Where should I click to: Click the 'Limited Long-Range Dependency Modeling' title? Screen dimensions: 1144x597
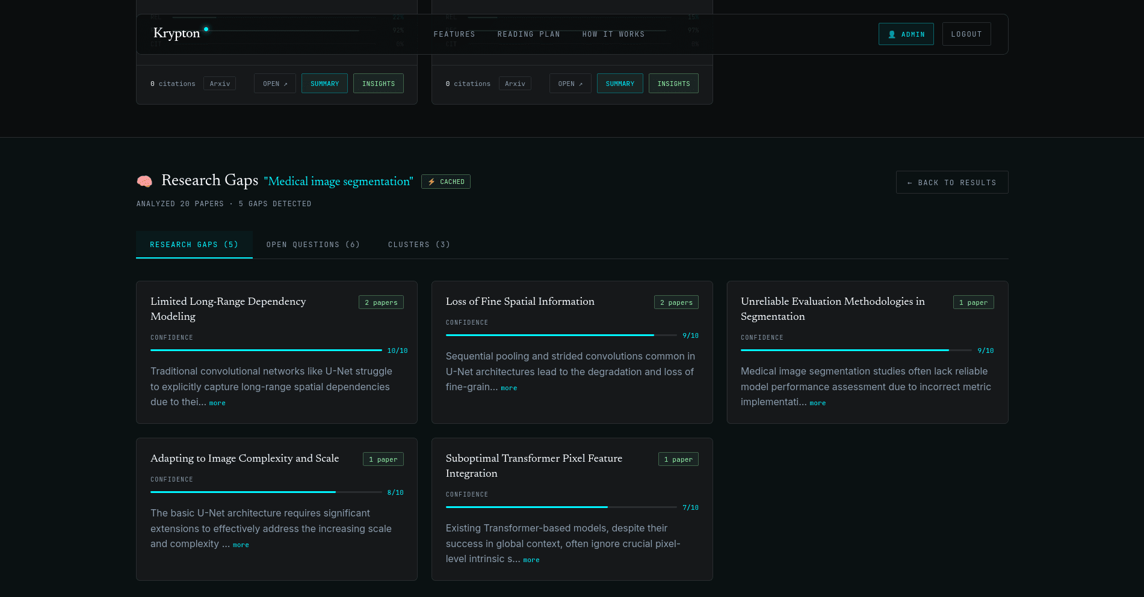228,308
